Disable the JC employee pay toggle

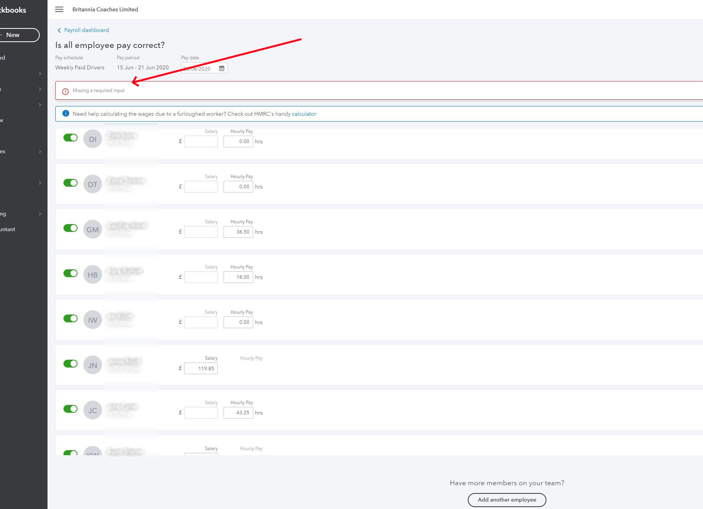(70, 409)
